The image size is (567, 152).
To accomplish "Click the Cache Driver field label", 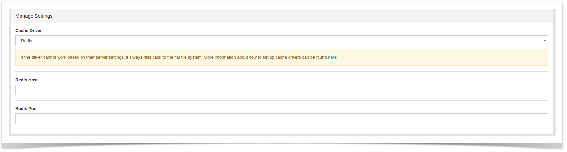I will (x=29, y=31).
